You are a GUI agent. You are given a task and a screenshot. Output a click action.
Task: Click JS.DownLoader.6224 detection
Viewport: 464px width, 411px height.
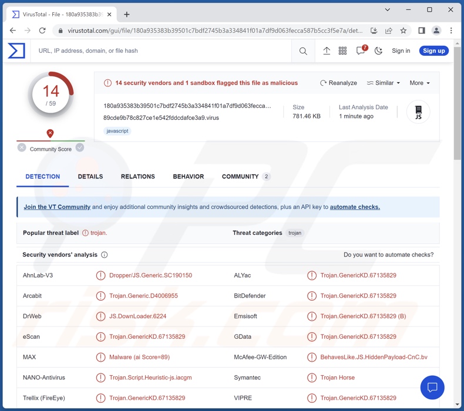(x=137, y=316)
